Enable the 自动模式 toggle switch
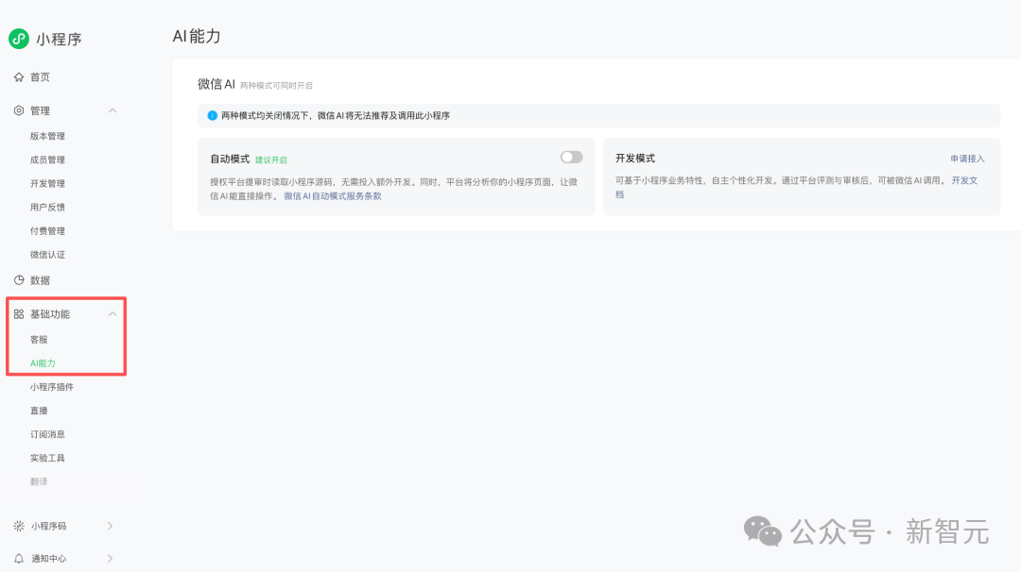 [571, 158]
